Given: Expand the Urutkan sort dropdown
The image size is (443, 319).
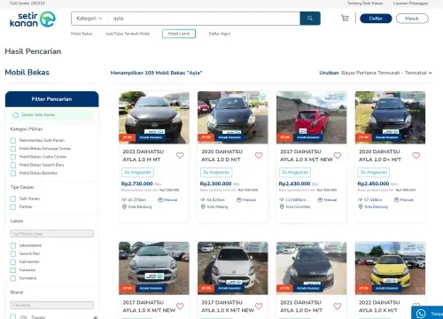Looking at the screenshot, I should (x=386, y=73).
